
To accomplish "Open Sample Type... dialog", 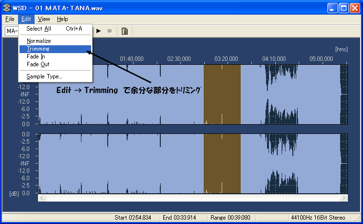I will coord(56,76).
